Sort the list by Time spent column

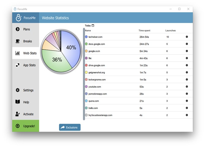pos(144,31)
